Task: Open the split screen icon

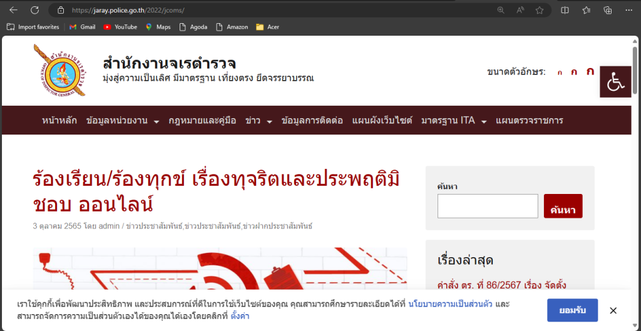Action: click(x=565, y=10)
